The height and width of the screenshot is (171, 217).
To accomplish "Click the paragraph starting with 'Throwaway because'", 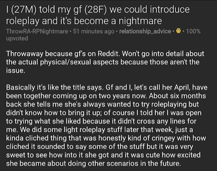I will [x=105, y=62].
